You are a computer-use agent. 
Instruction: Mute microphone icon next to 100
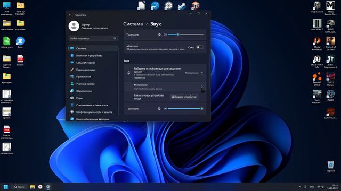[x=159, y=108]
